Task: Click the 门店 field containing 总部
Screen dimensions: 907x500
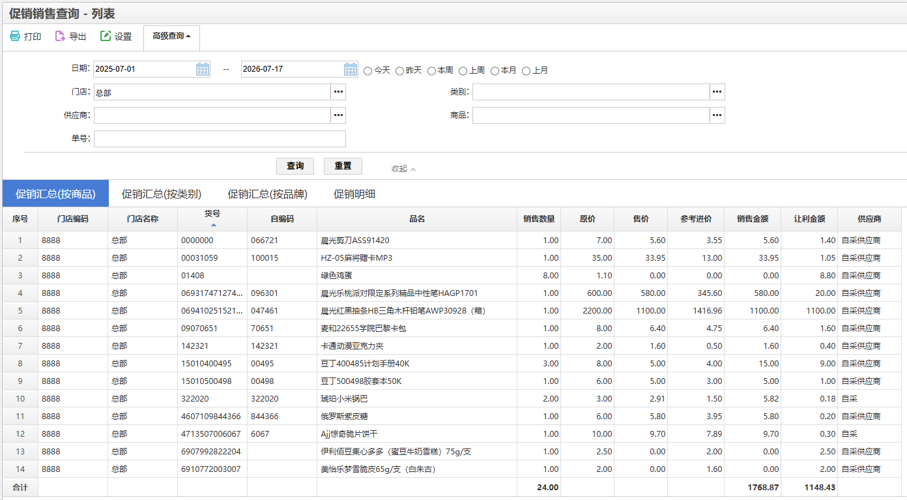Action: pos(212,92)
